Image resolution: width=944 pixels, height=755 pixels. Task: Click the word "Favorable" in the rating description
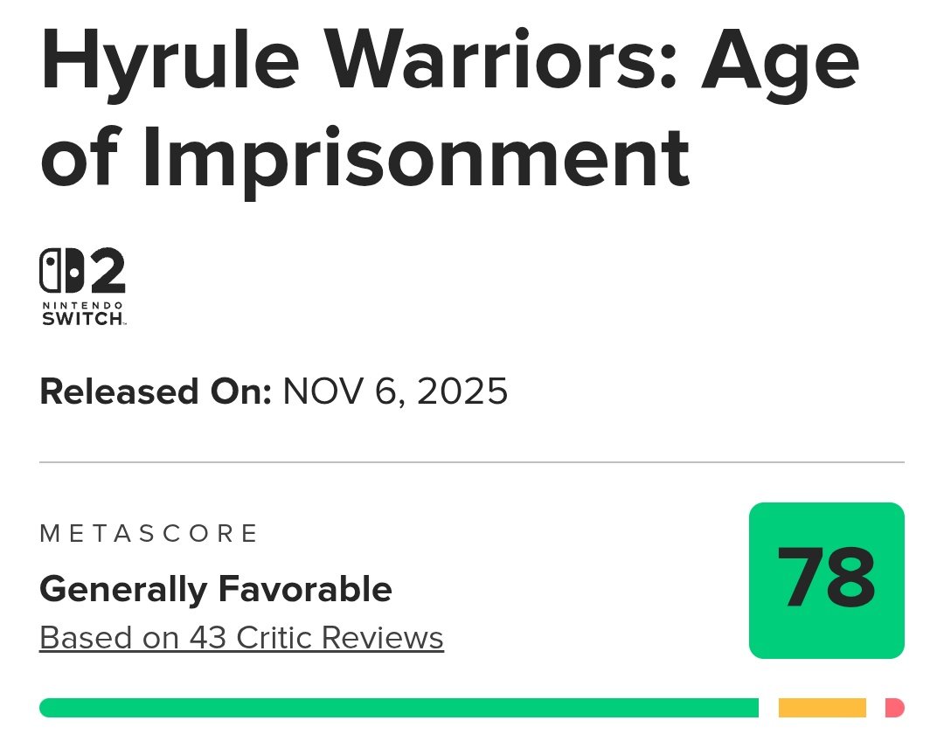304,590
